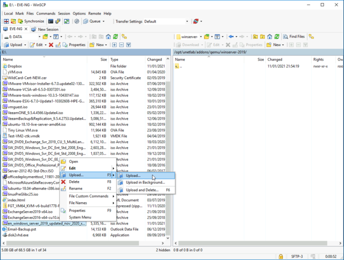The image size is (344, 260).
Task: Select Delete in the context menu
Action: (x=88, y=182)
